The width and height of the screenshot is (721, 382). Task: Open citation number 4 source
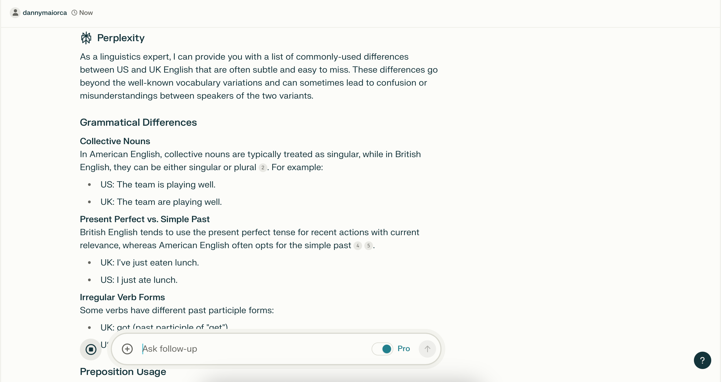click(358, 246)
